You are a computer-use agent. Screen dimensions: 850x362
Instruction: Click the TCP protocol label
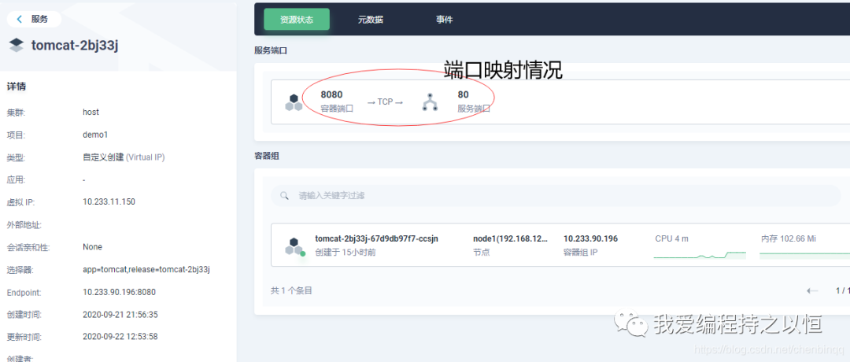coord(385,102)
